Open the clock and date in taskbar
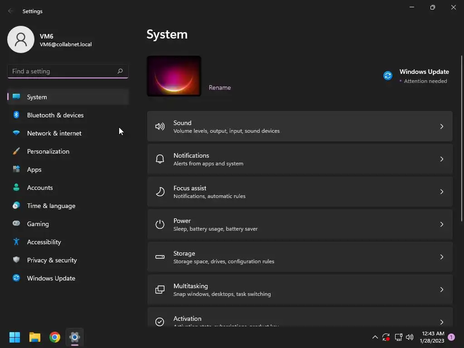The image size is (464, 348). click(x=432, y=337)
